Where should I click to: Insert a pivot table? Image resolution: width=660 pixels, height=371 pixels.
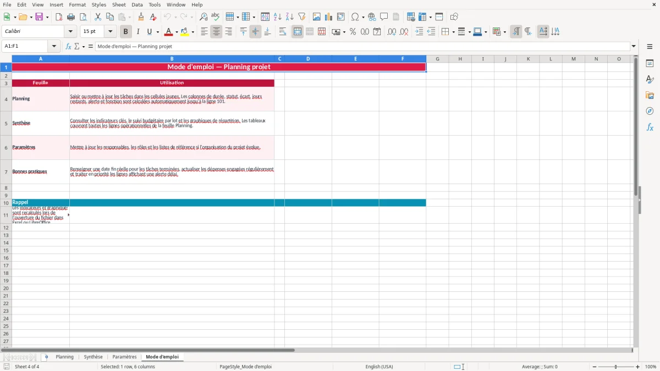pyautogui.click(x=340, y=17)
